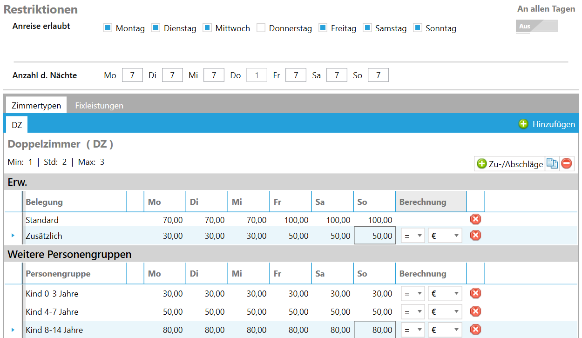582x338 pixels.
Task: Expand the Zusätzlich row arrow
Action: pos(13,236)
